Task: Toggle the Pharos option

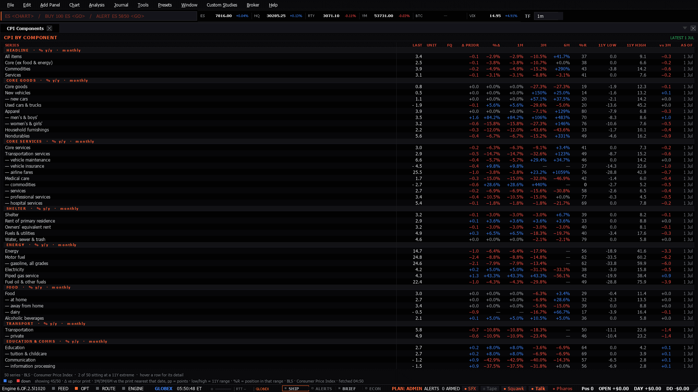Action: tap(562, 388)
